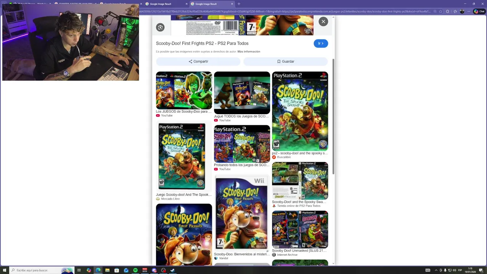The width and height of the screenshot is (487, 274).
Task: Open the volume tray icon
Action: coord(454,270)
